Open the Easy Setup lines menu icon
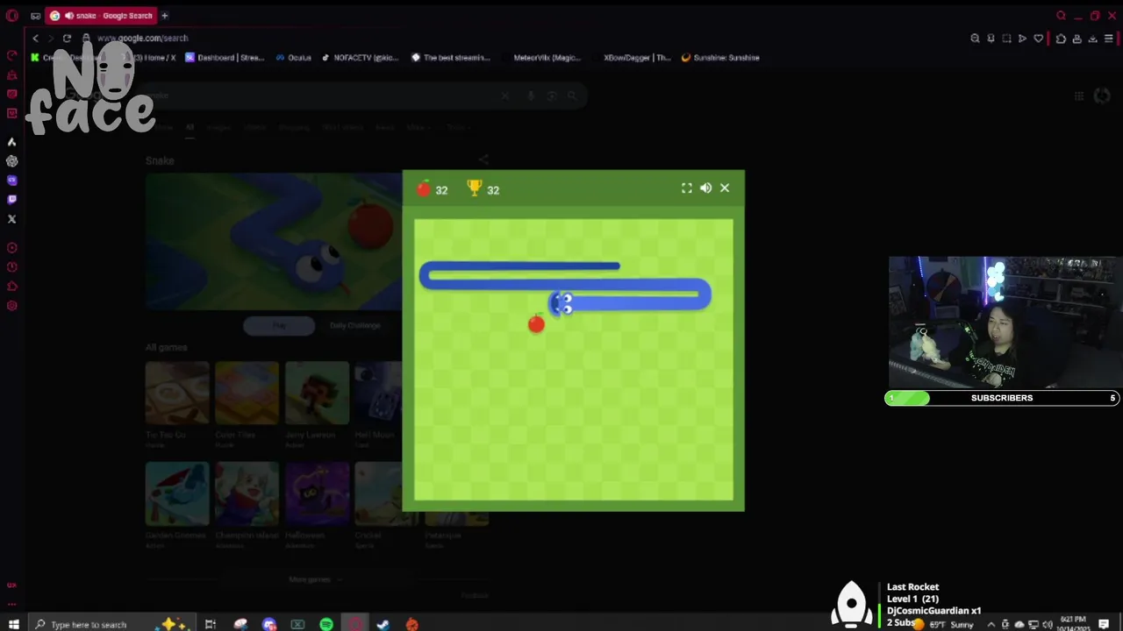This screenshot has width=1123, height=631. click(x=1109, y=39)
